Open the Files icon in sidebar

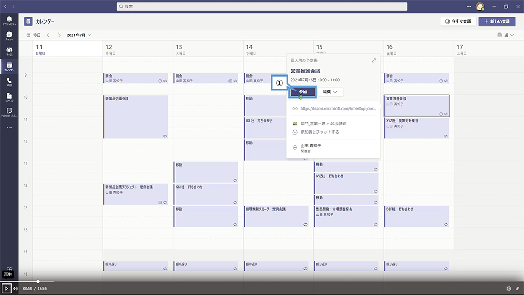click(x=9, y=97)
